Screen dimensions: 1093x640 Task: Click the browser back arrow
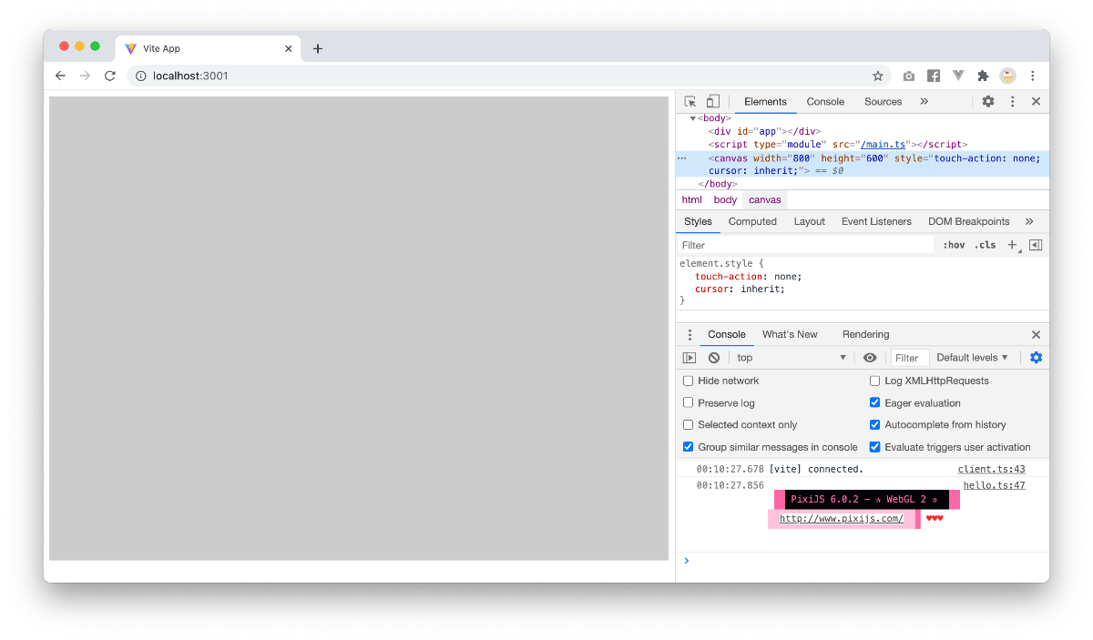pos(60,76)
